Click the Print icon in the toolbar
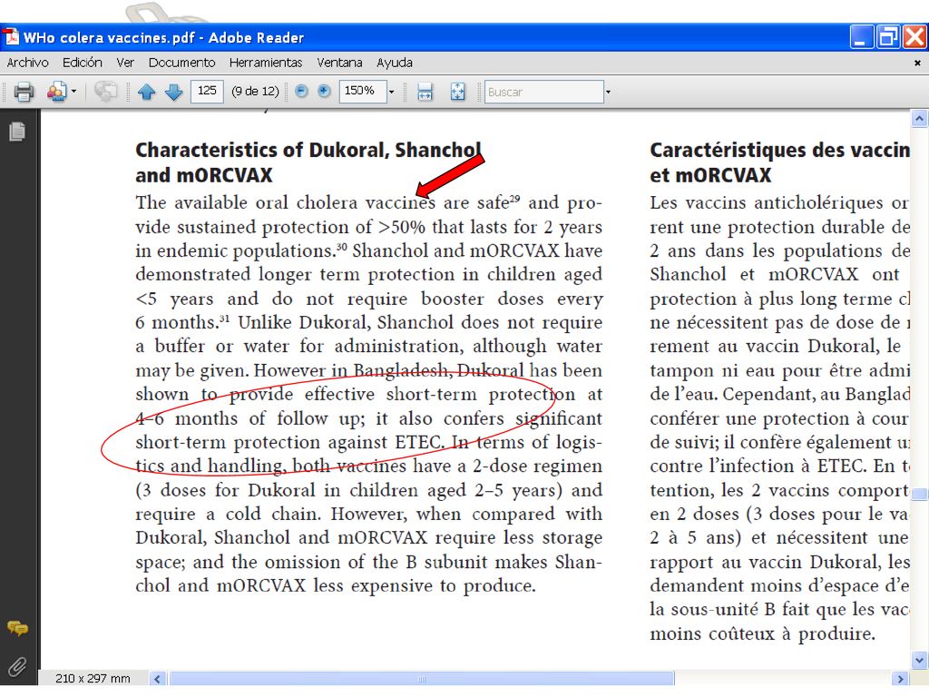Viewport: 929px width, 697px height. (24, 92)
